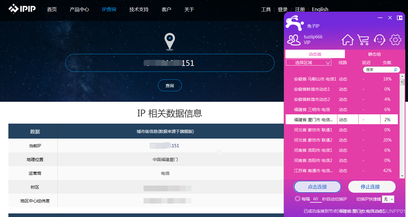The width and height of the screenshot is (408, 217).
Task: Click the 查询 IP lookup button
Action: (170, 85)
